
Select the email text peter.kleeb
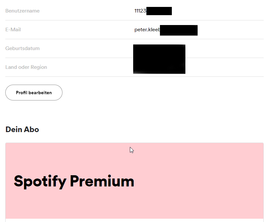click(147, 30)
